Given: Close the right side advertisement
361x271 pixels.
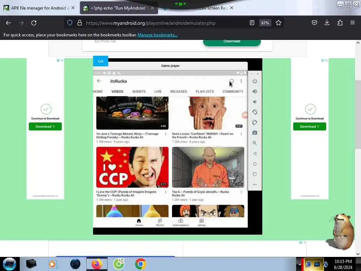Looking at the screenshot, I should (x=326, y=60).
